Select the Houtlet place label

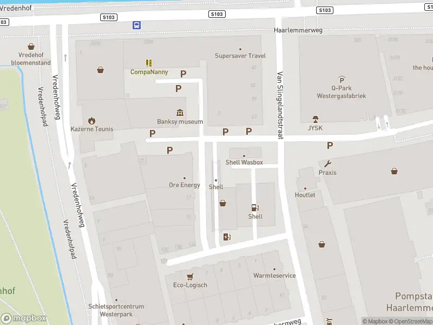[x=305, y=195]
